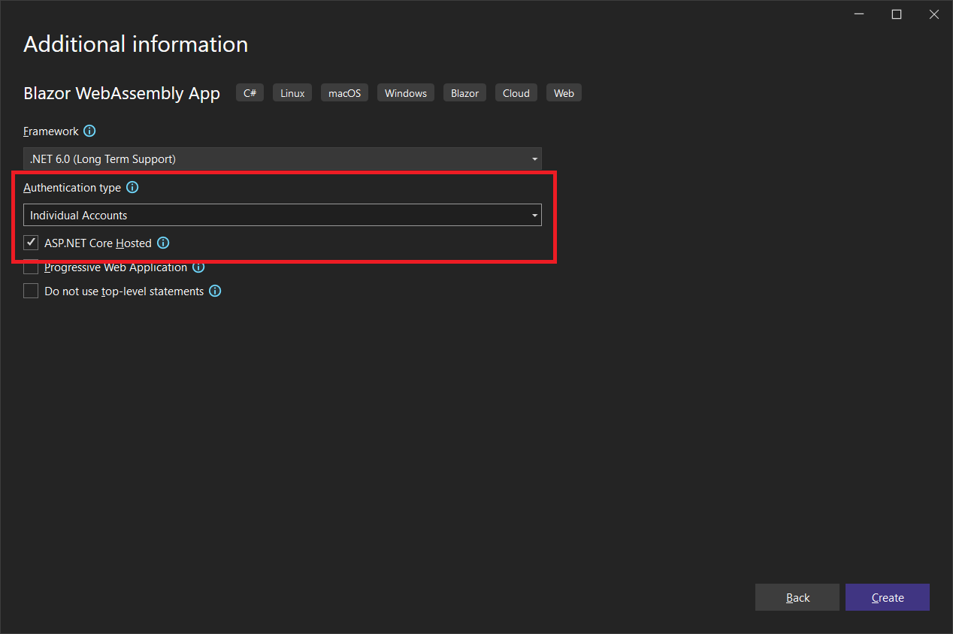Click the Additional information heading
The image size is (953, 634).
click(x=136, y=44)
